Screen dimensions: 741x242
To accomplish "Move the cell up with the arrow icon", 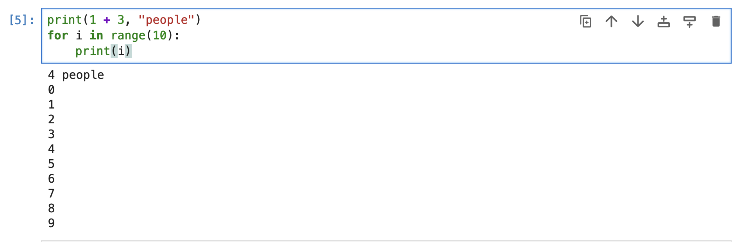I will (611, 21).
